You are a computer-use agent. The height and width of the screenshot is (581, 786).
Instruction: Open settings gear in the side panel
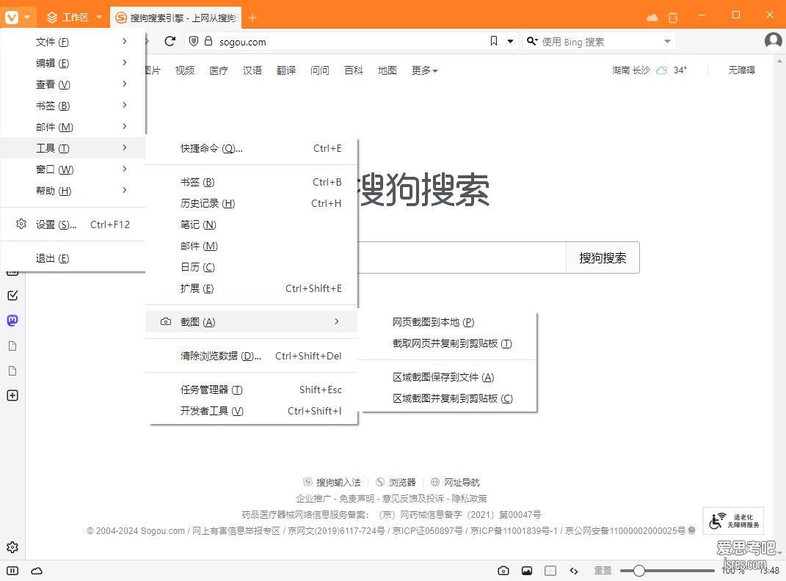(x=12, y=547)
